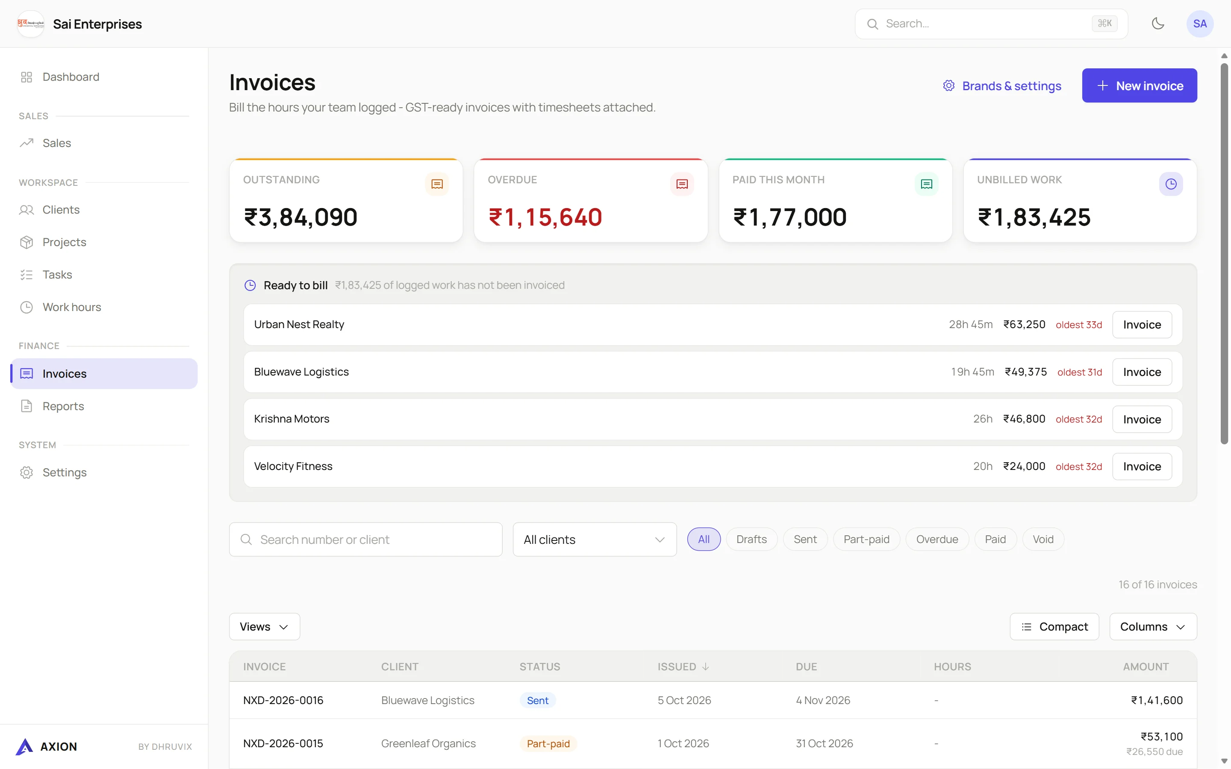Click the Dashboard grid icon
Viewport: 1231px width, 769px height.
point(27,77)
